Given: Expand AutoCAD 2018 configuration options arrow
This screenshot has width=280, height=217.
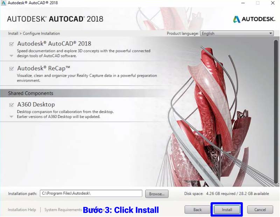Looking at the screenshot, I should point(12,56).
